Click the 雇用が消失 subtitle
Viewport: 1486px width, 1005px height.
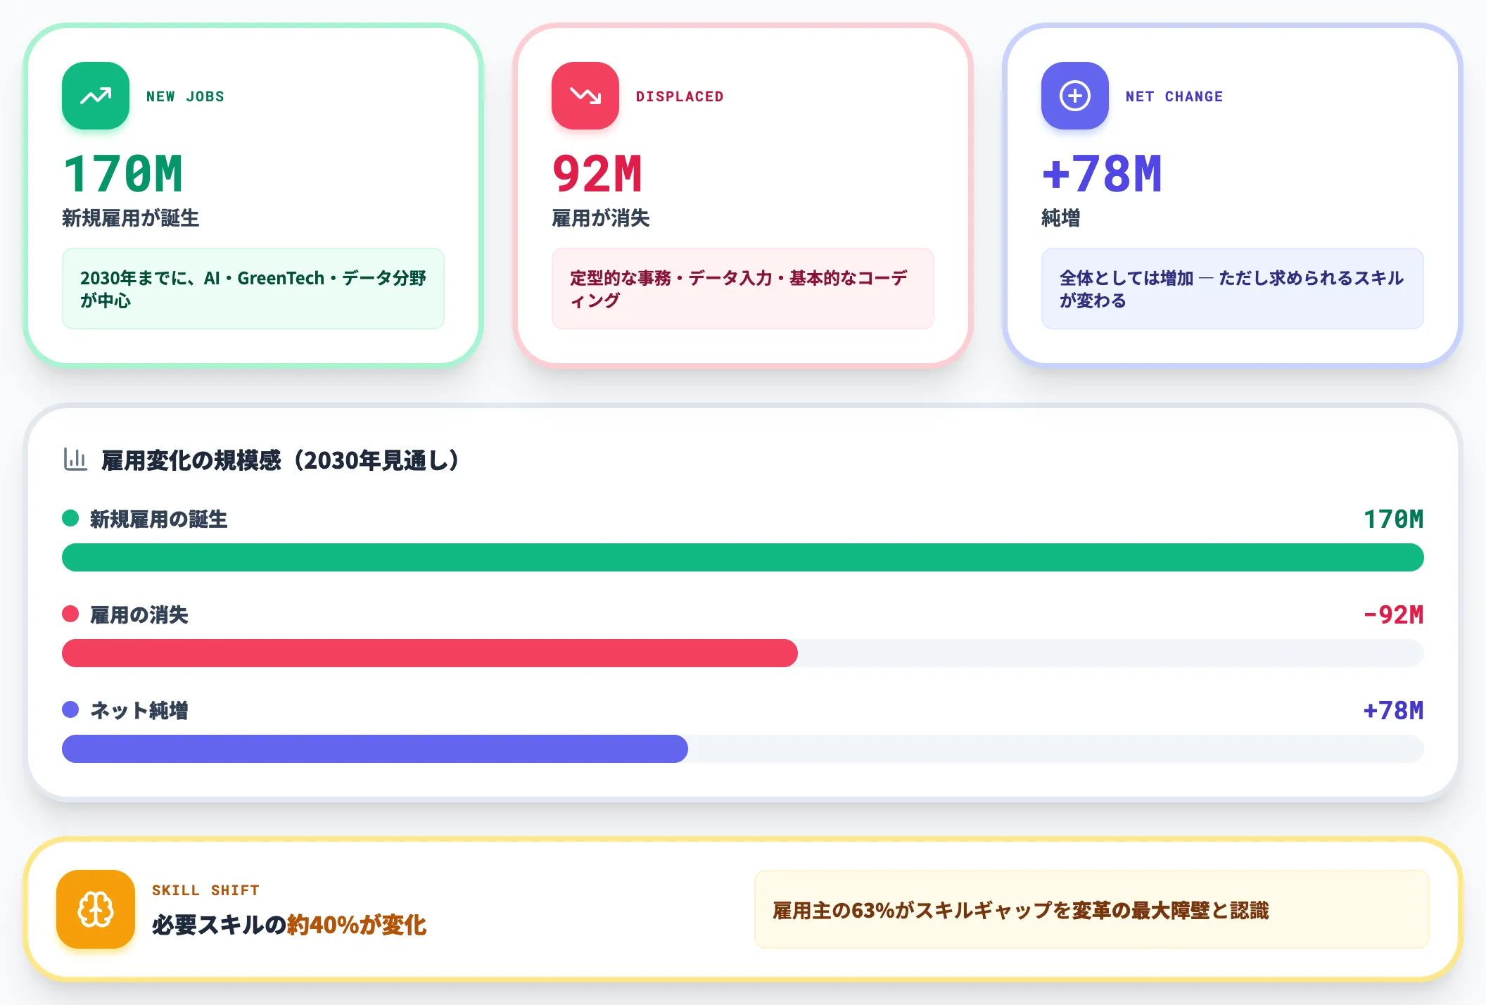[x=601, y=218]
